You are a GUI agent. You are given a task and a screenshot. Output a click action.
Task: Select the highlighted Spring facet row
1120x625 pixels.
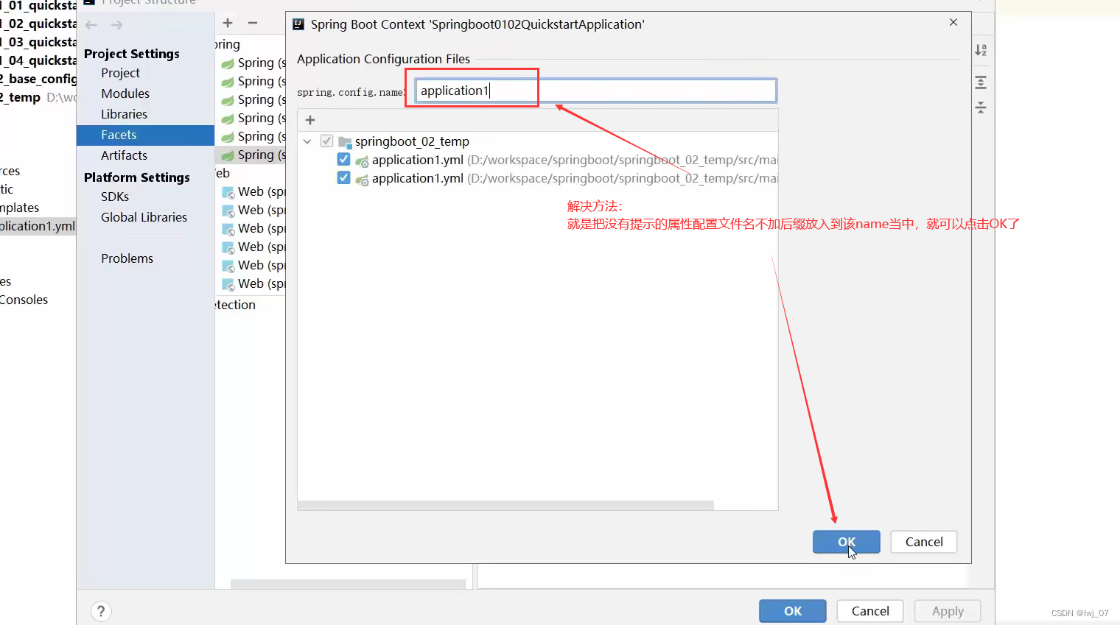[x=251, y=155]
